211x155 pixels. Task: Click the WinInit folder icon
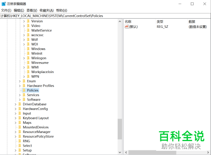pyautogui.click(x=28, y=54)
